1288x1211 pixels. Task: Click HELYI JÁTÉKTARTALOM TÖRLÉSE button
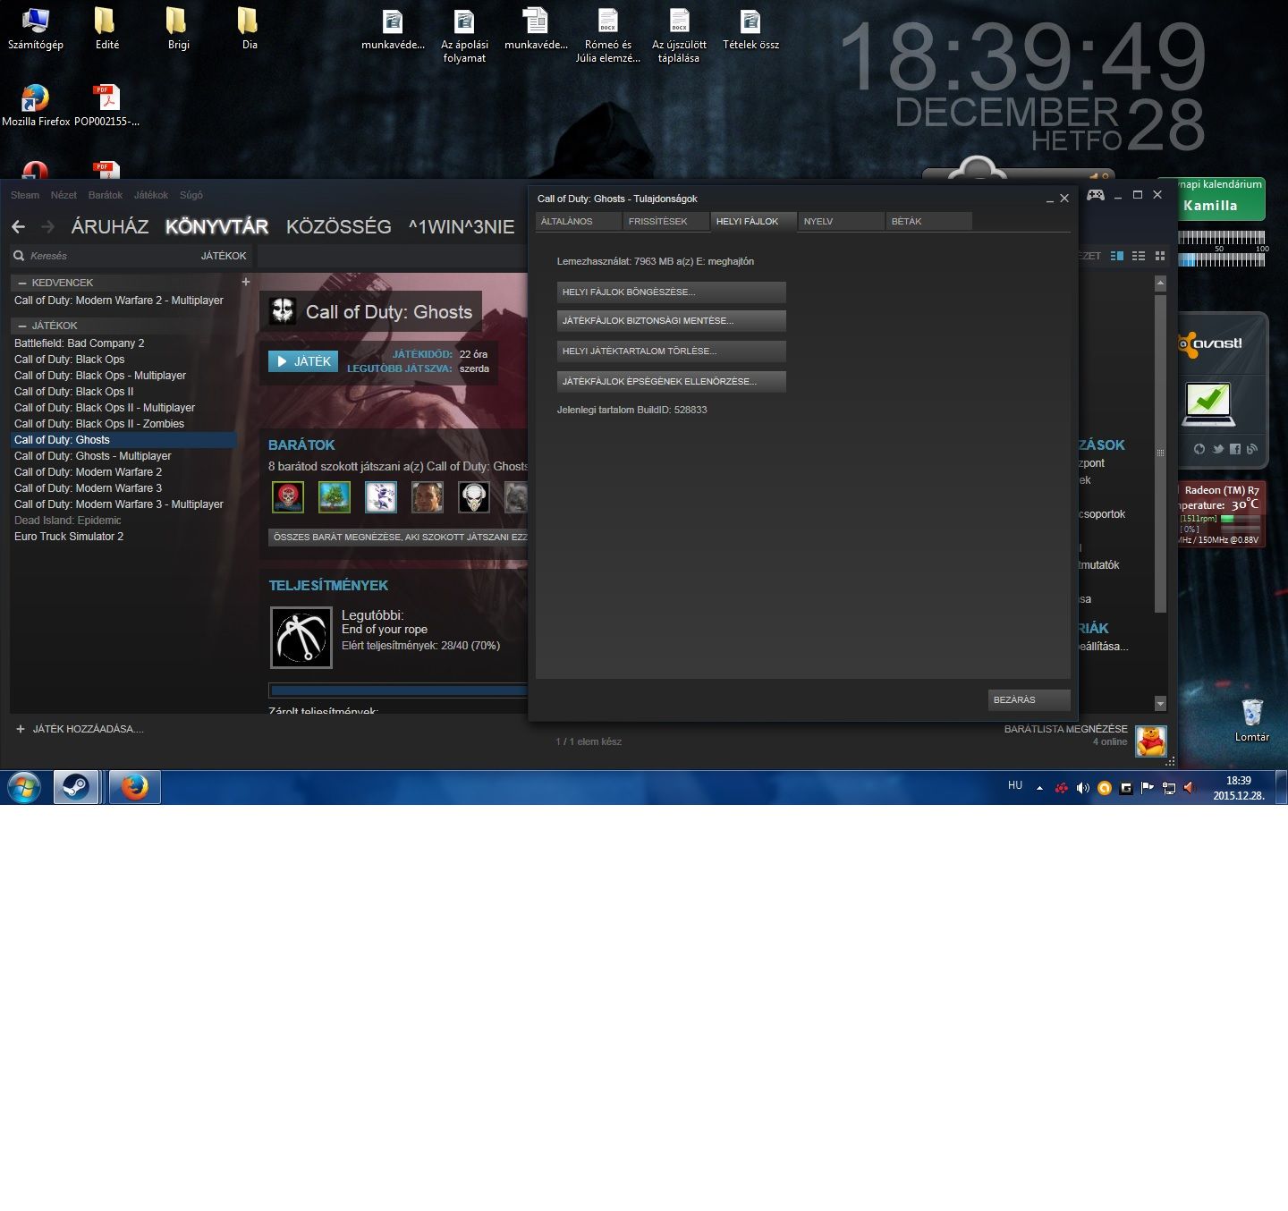point(671,351)
